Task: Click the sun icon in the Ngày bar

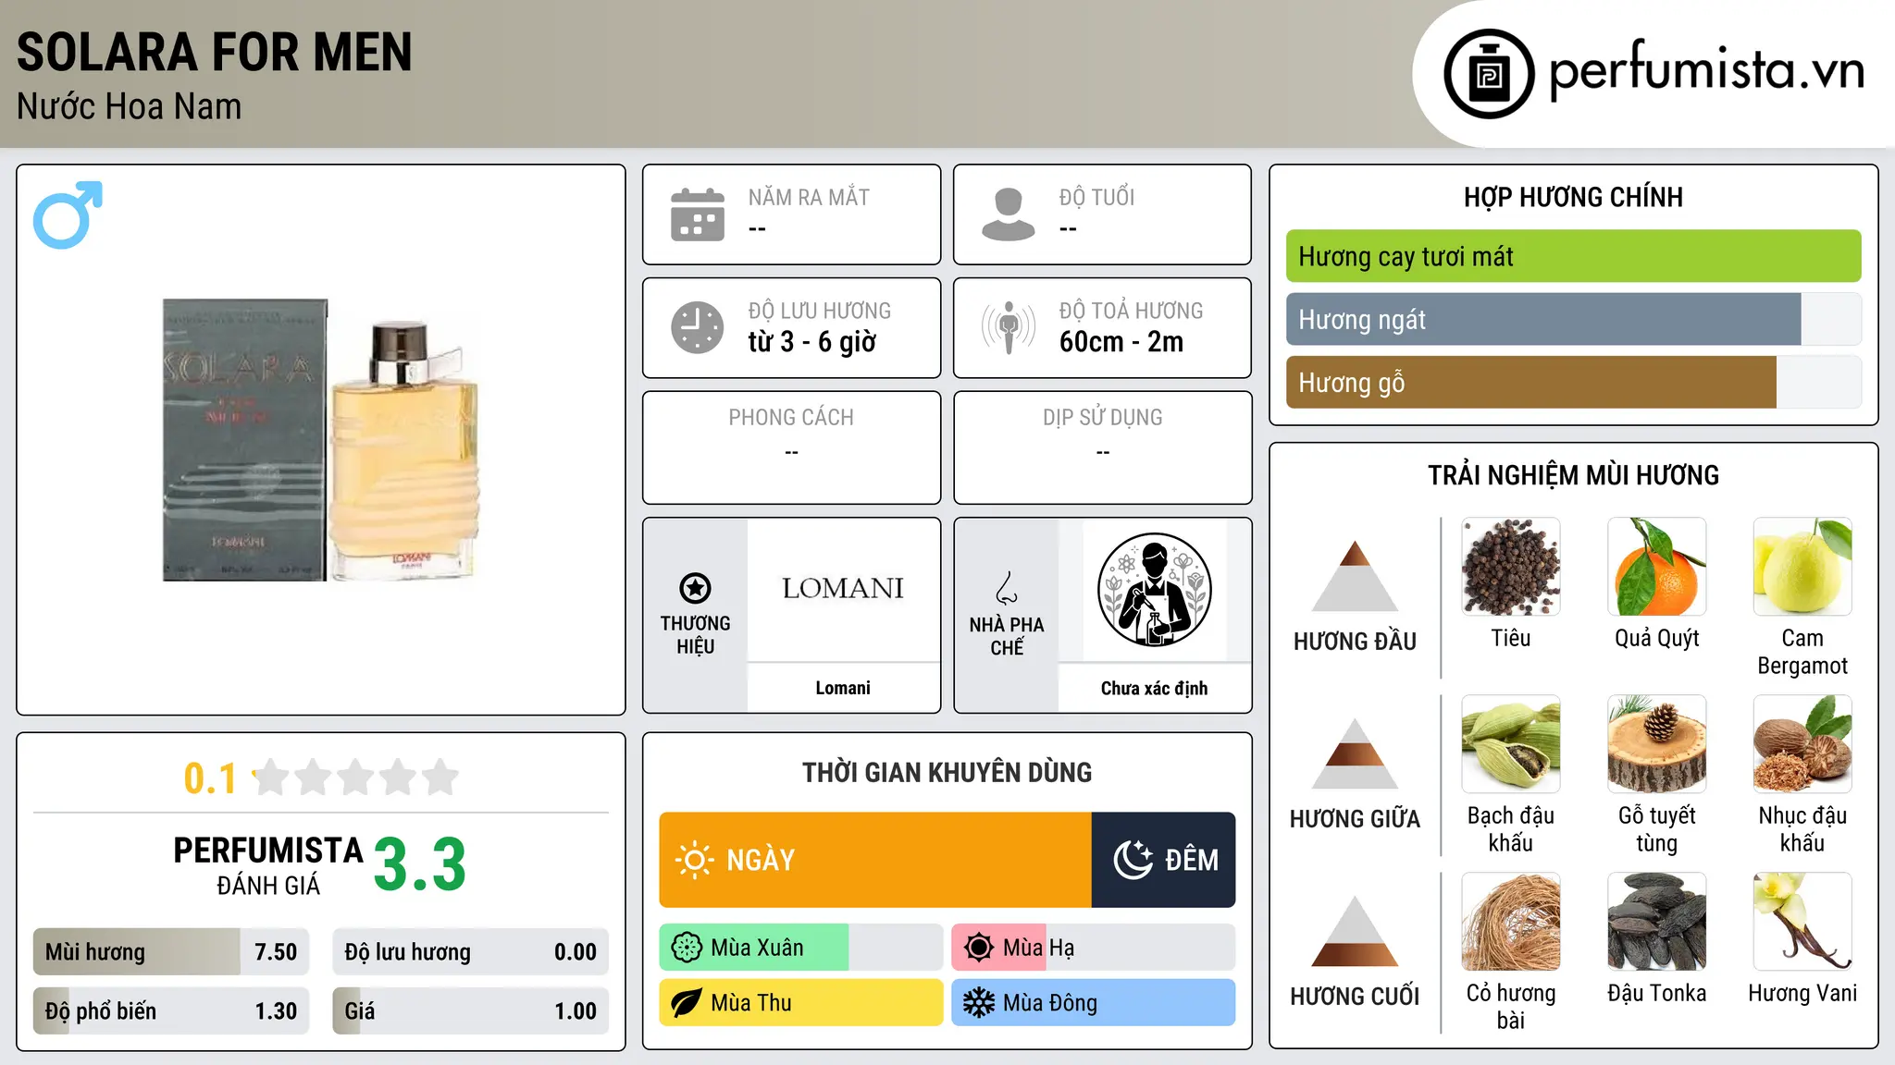Action: (695, 860)
